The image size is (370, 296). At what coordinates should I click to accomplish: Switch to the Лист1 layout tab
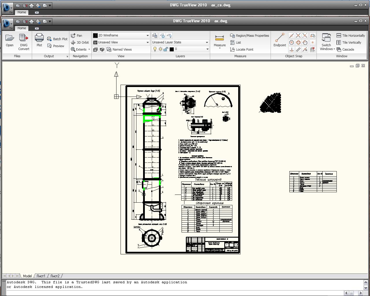(41, 276)
